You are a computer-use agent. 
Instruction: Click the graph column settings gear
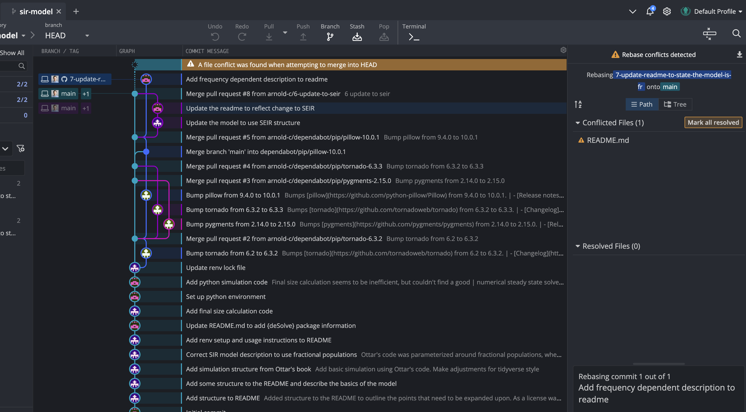[563, 50]
